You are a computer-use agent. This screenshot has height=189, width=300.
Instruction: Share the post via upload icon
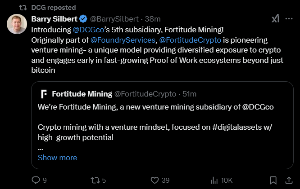pyautogui.click(x=288, y=180)
